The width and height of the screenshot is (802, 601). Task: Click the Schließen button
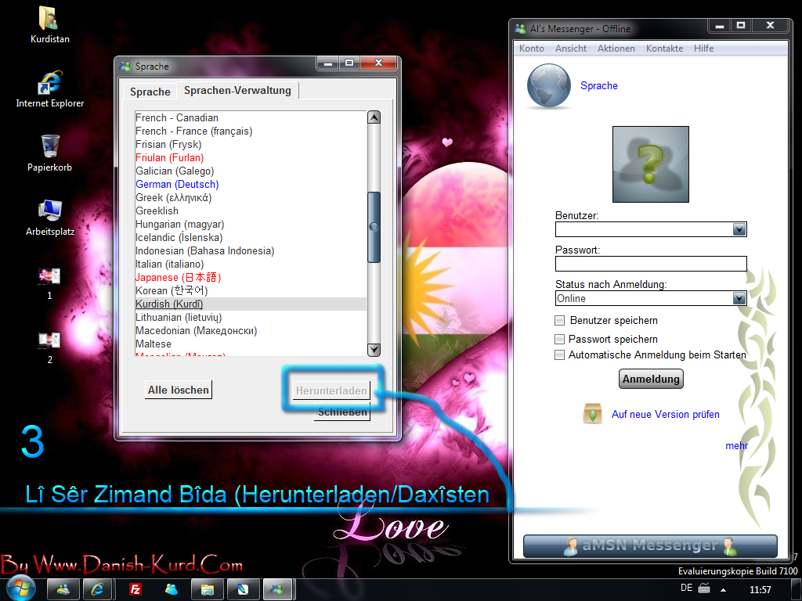click(342, 412)
